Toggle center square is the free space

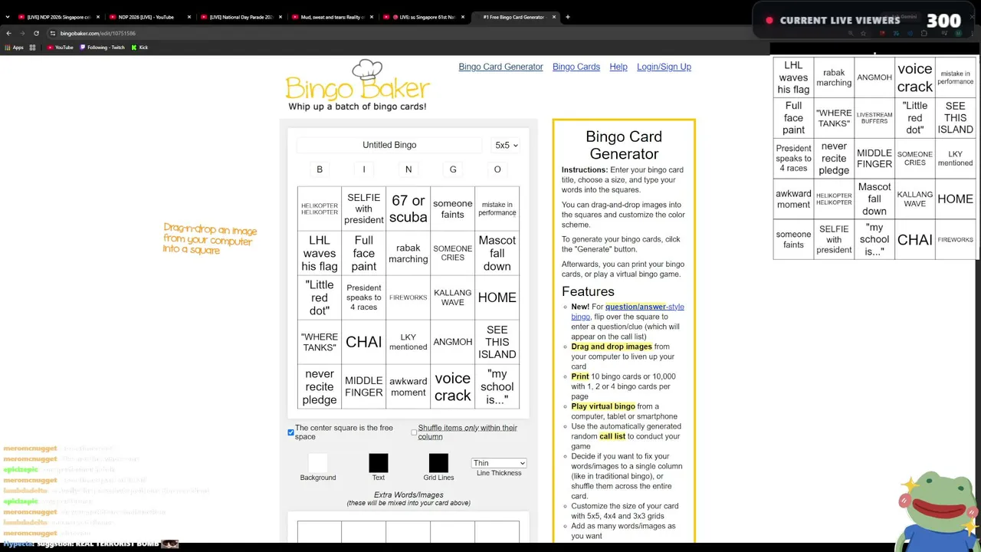coord(290,432)
